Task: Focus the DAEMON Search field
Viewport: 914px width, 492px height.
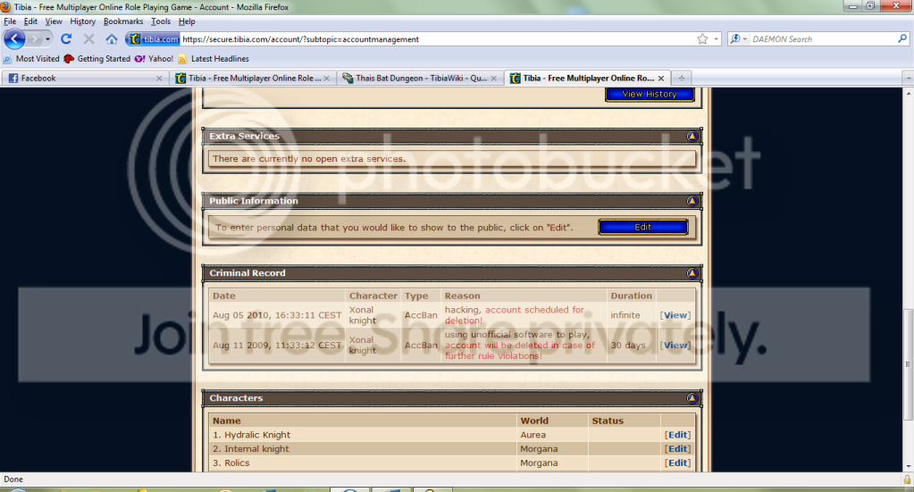Action: pos(823,39)
